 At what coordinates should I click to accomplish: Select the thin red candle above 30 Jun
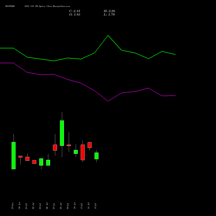click(20, 156)
